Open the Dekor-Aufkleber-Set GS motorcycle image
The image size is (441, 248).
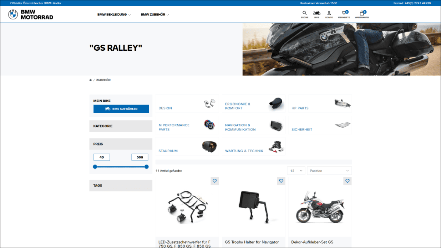320,207
